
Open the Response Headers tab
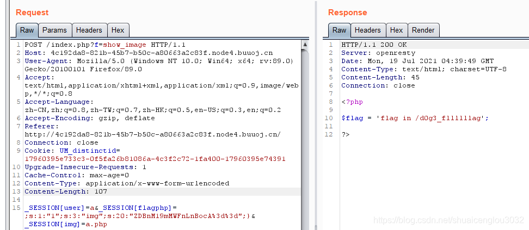(368, 30)
